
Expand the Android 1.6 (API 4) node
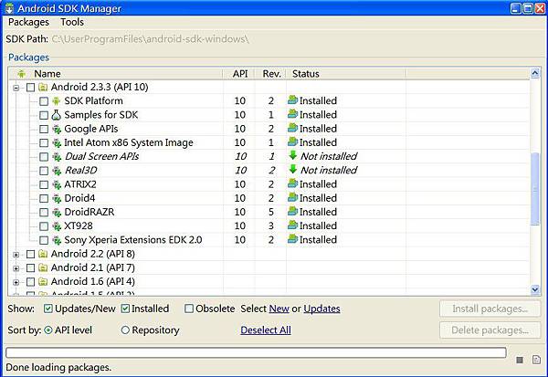pos(16,282)
